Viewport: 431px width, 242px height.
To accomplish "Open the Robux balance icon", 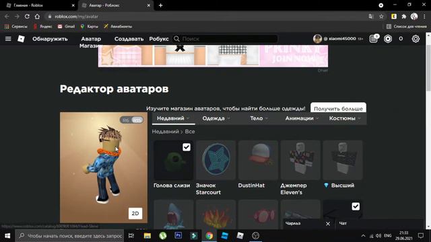I will [388, 39].
